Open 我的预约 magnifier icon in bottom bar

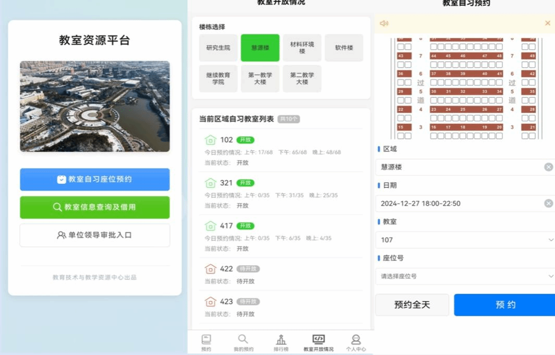[x=243, y=340]
